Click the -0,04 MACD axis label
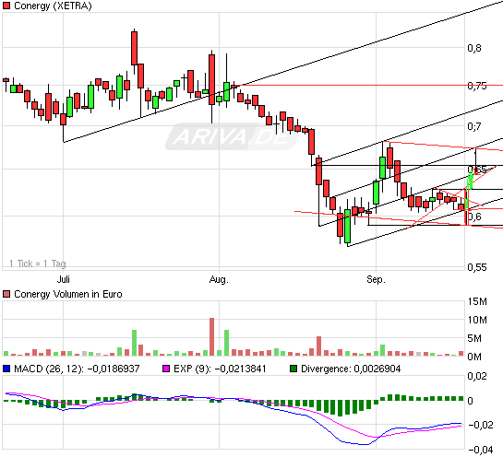Image resolution: width=503 pixels, height=457 pixels. coord(480,450)
